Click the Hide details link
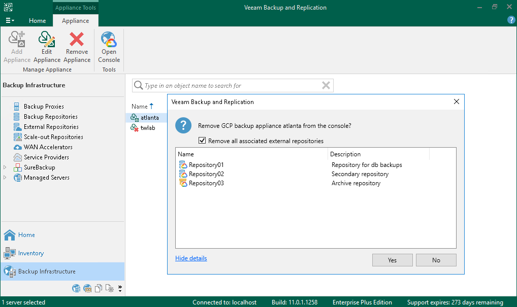The width and height of the screenshot is (517, 307). pyautogui.click(x=191, y=258)
